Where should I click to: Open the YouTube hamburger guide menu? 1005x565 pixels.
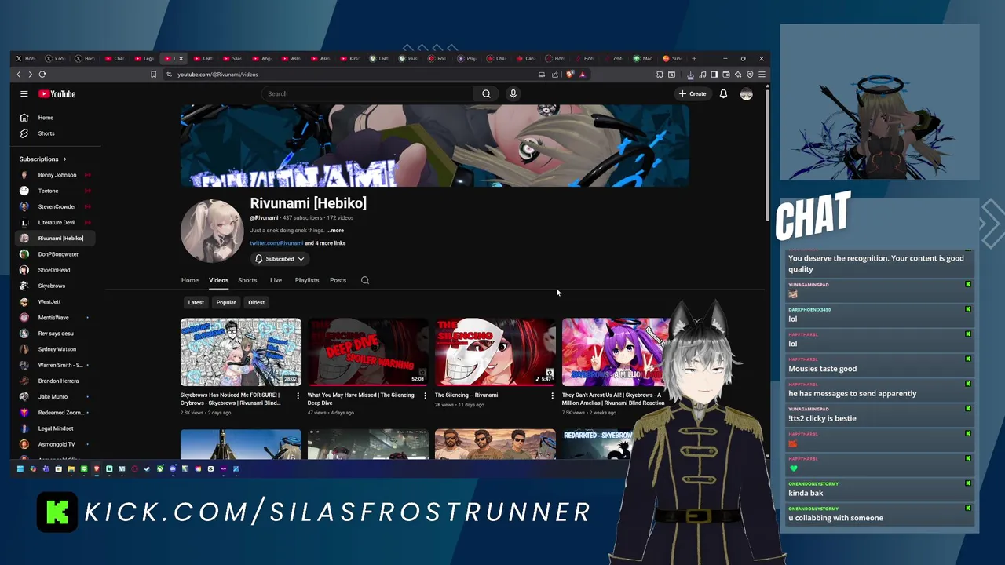point(24,94)
